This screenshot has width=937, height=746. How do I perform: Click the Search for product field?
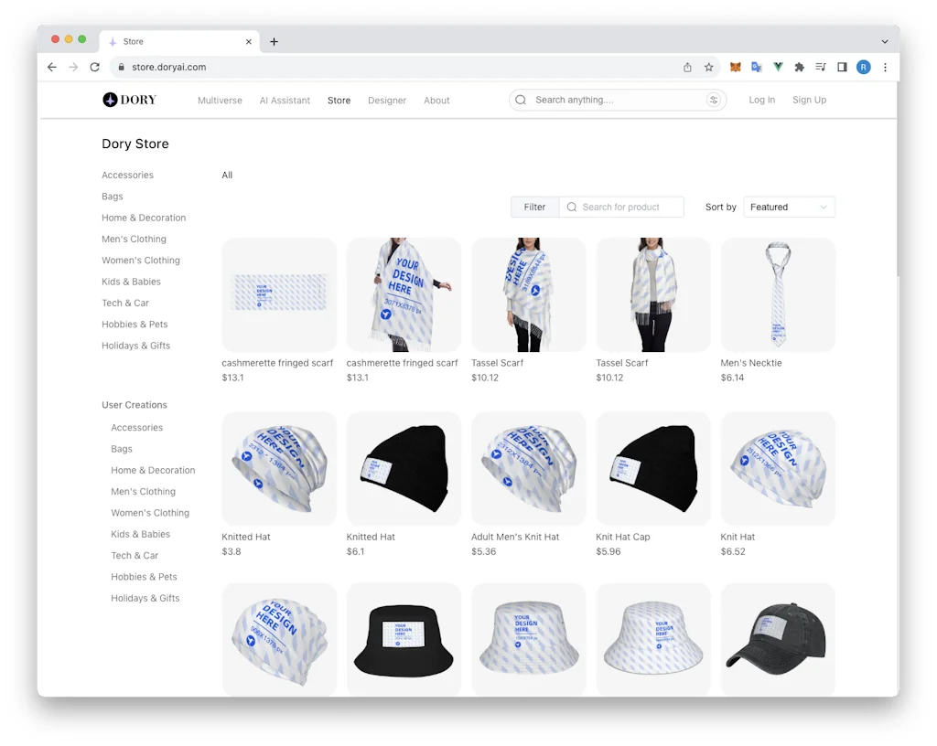622,208
